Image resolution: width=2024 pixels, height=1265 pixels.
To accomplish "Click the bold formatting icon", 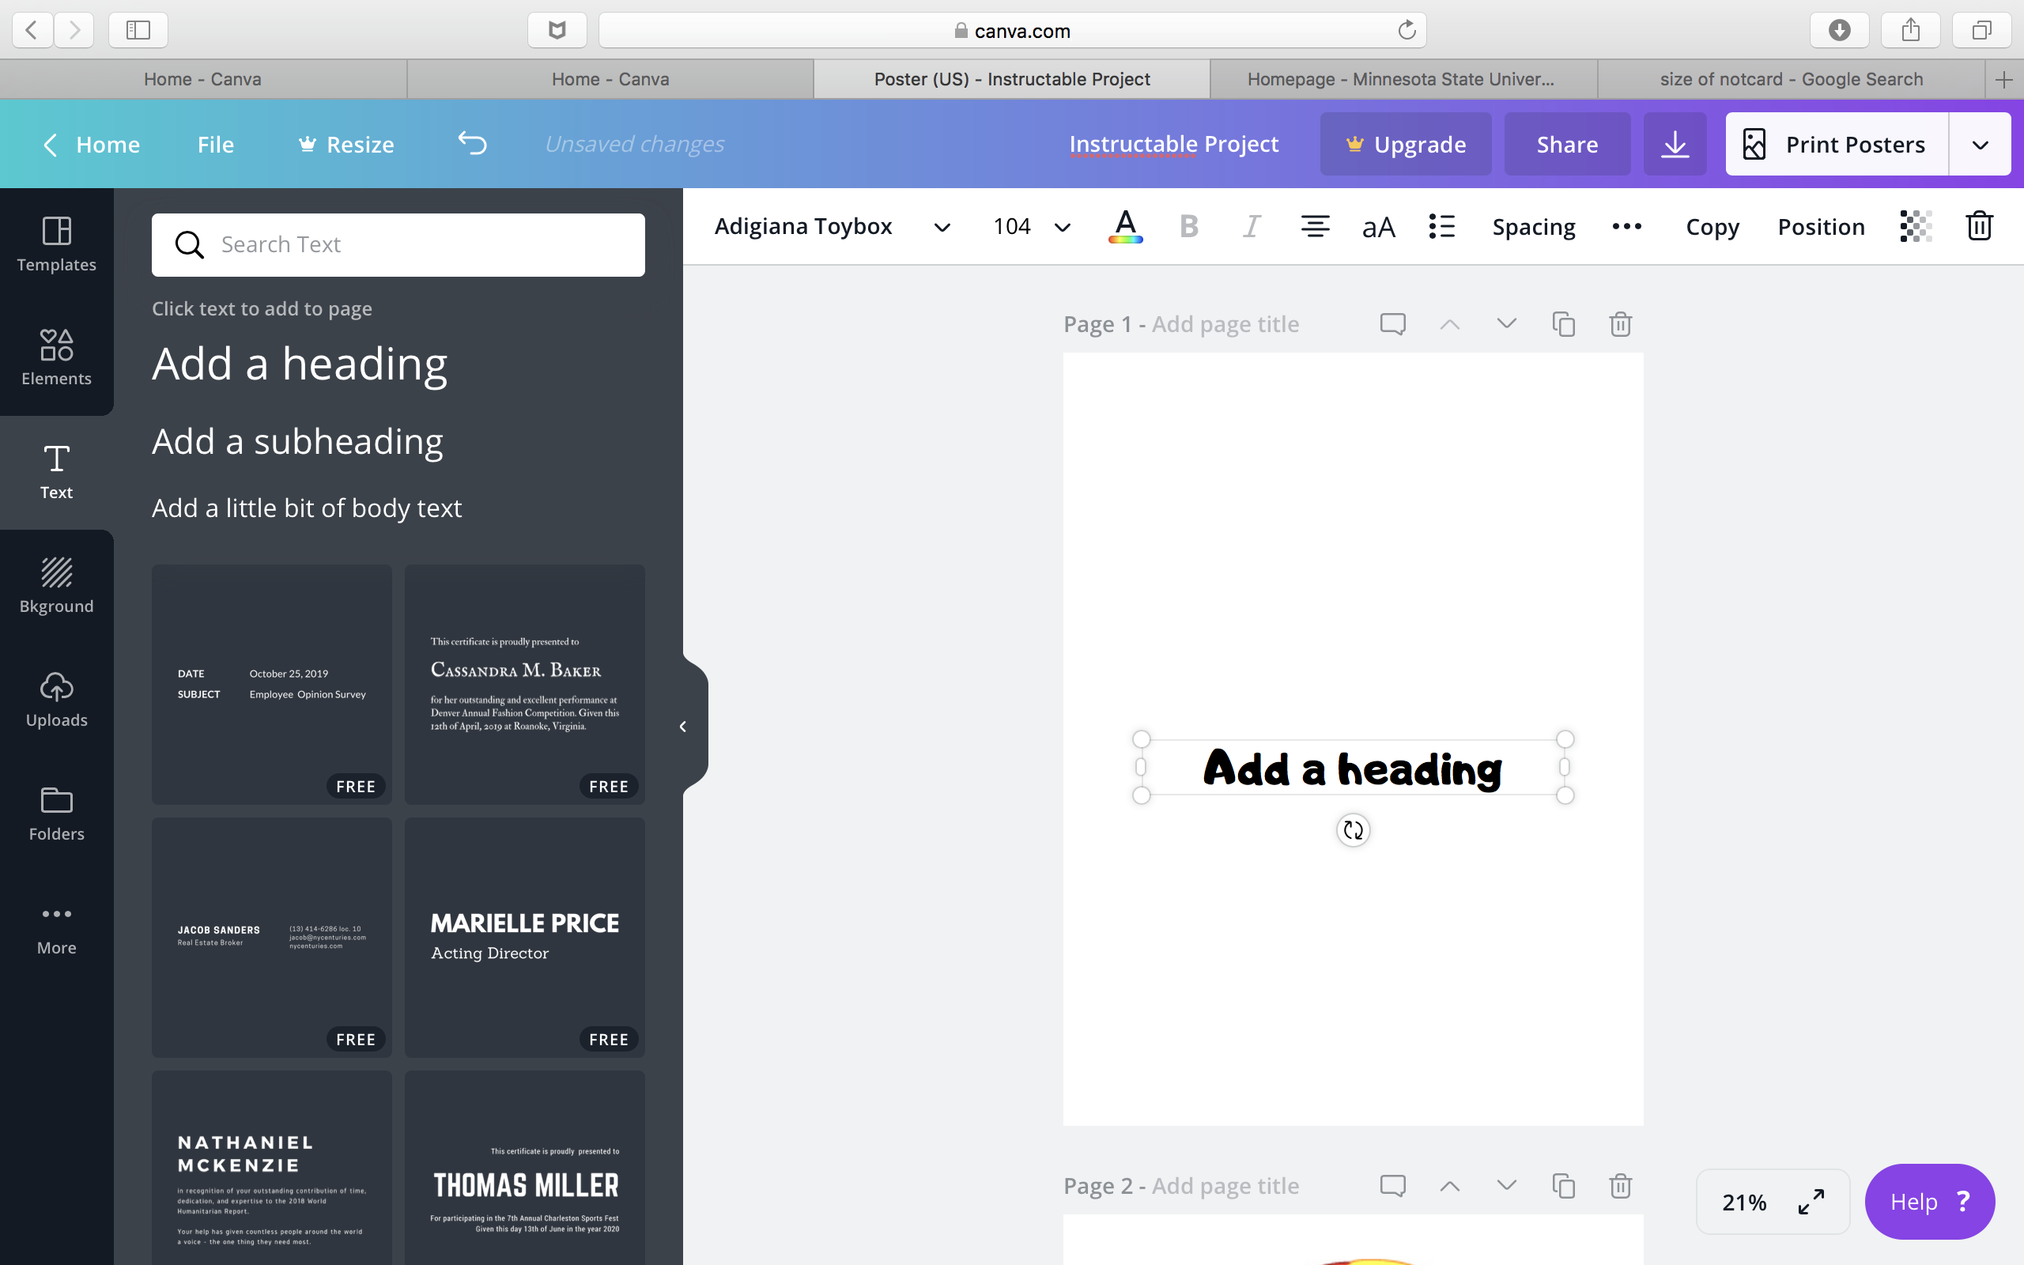I will point(1188,226).
